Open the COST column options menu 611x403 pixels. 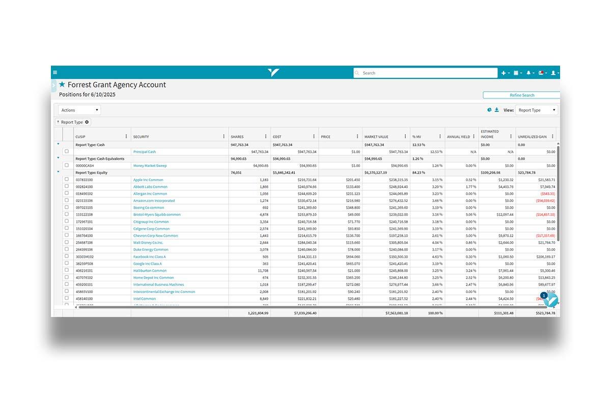tap(314, 136)
